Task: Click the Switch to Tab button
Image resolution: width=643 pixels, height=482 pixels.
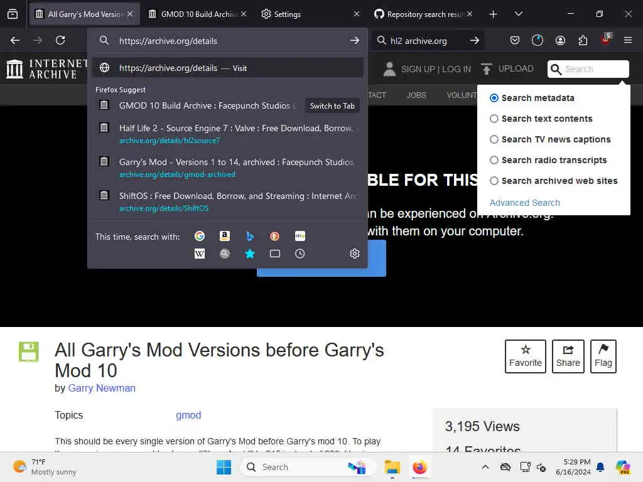Action: click(332, 105)
